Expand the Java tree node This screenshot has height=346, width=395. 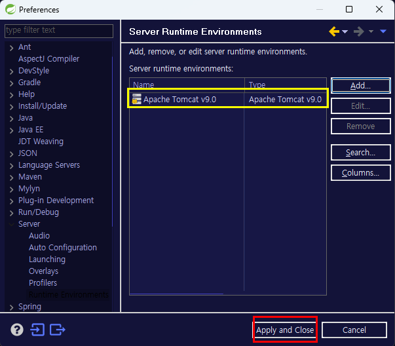[11, 119]
